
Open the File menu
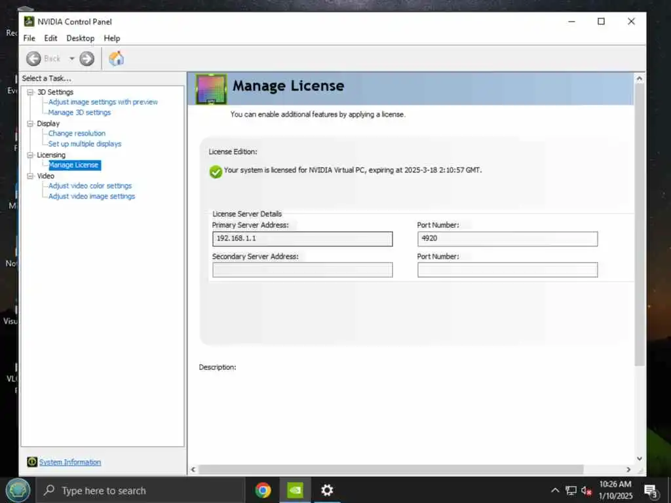(29, 38)
